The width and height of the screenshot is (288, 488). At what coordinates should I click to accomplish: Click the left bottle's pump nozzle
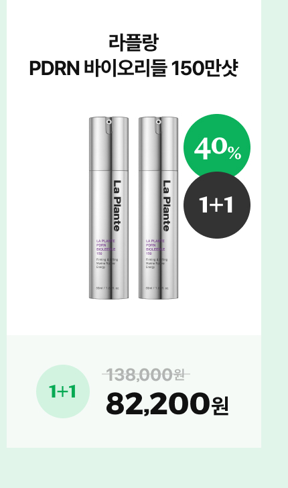pyautogui.click(x=109, y=122)
